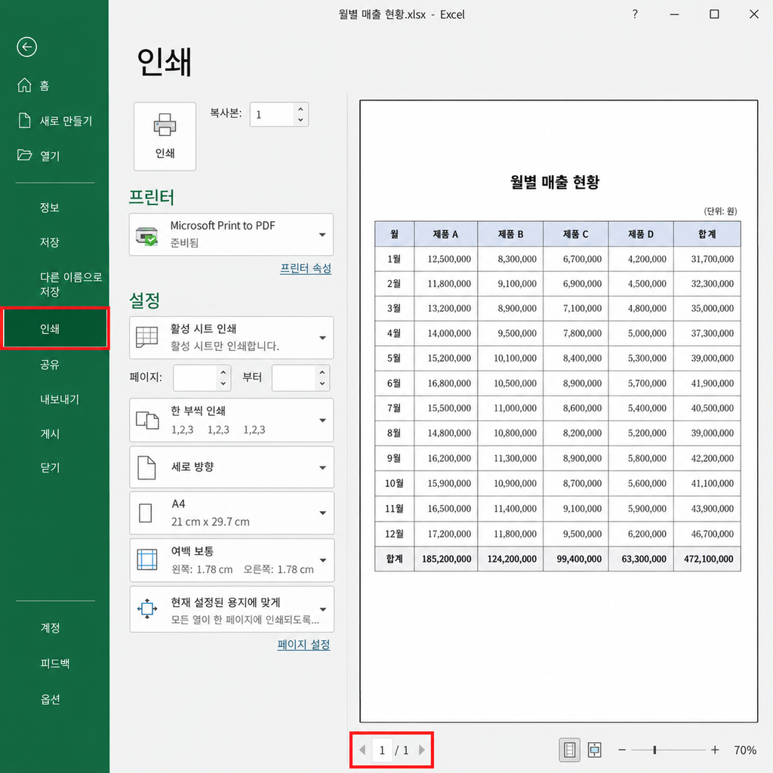
Task: Click the zoom in plus button
Action: (x=715, y=750)
